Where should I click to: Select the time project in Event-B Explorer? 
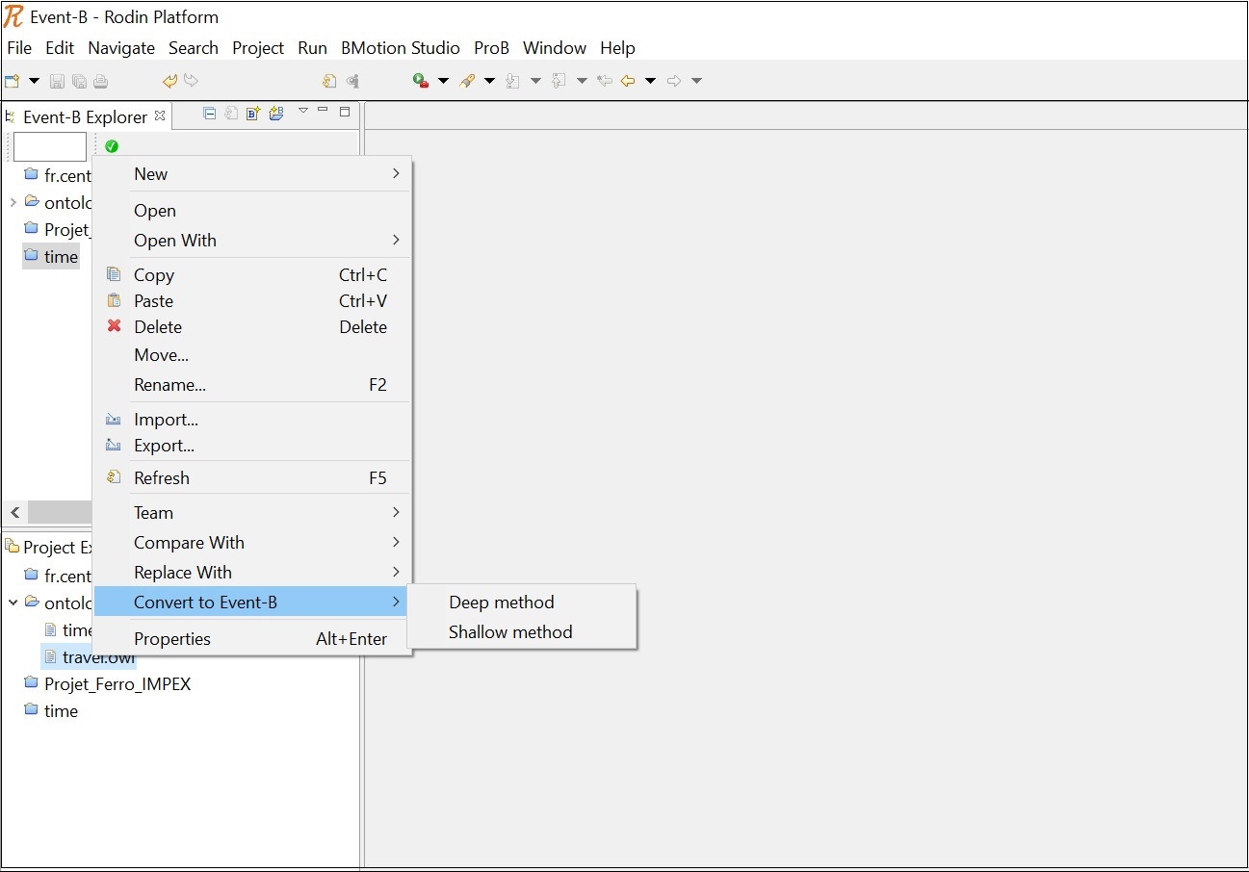51,257
